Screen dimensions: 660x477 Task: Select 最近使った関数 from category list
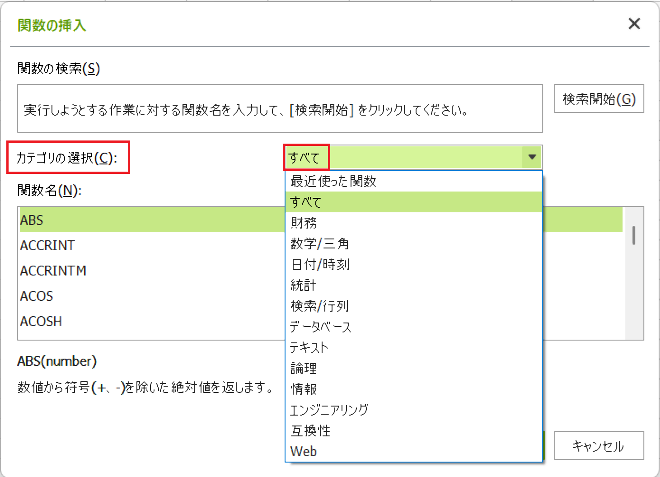[x=333, y=181]
